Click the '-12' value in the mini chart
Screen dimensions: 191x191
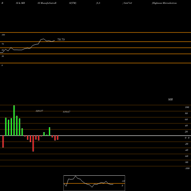[x=123, y=181]
